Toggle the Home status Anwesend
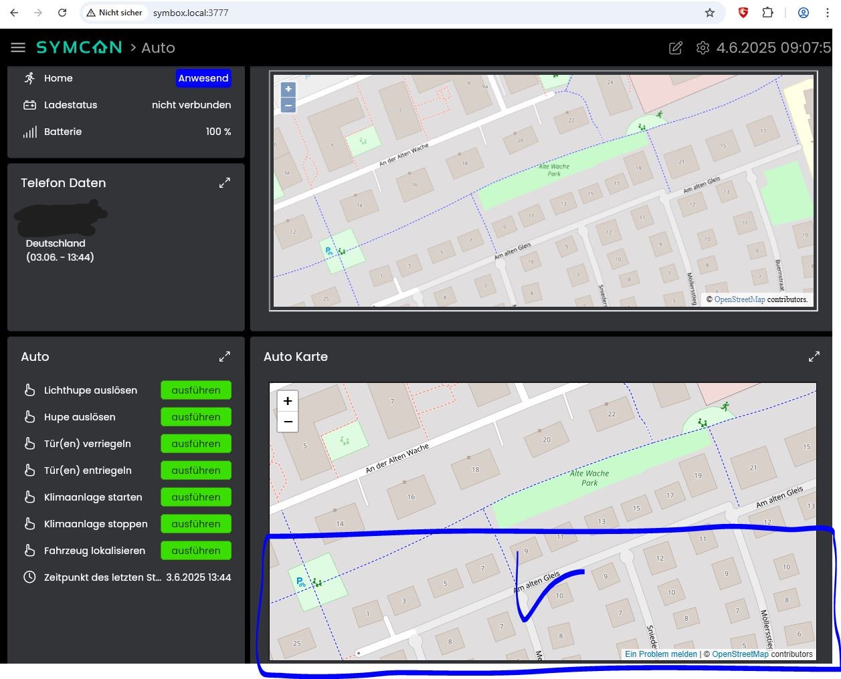 (203, 78)
